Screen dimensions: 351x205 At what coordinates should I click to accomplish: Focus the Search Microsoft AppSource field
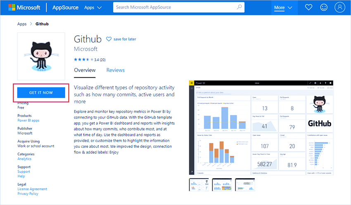(179, 7)
